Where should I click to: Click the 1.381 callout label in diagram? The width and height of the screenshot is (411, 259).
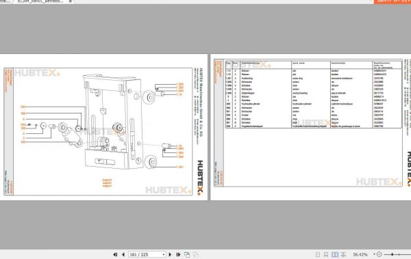pyautogui.click(x=179, y=167)
